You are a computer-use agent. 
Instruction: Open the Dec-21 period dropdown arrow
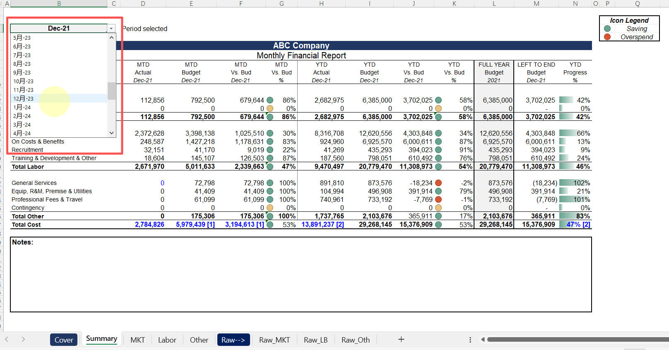[111, 29]
